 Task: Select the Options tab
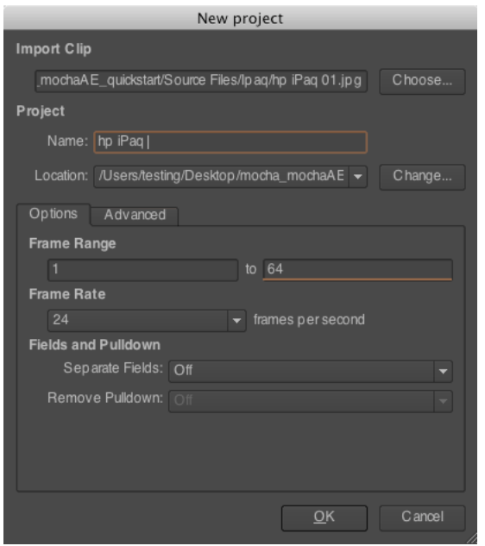[54, 214]
